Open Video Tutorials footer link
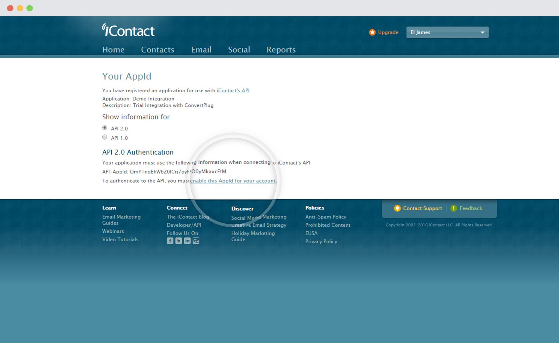 (120, 239)
